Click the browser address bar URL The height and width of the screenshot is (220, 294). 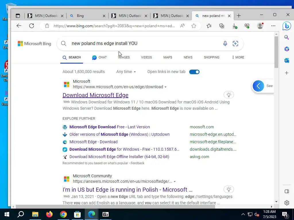(114, 26)
